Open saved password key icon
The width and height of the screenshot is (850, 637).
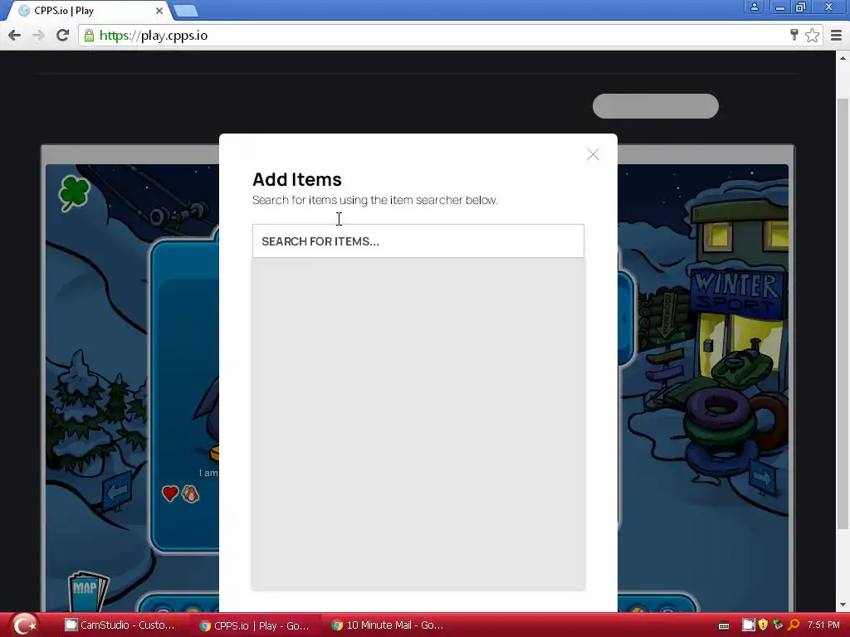point(794,35)
